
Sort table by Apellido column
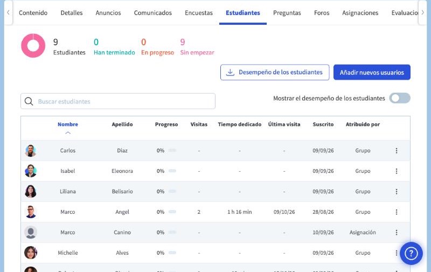(x=122, y=124)
